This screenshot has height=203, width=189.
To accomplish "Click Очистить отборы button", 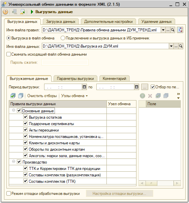I will 42,96.
